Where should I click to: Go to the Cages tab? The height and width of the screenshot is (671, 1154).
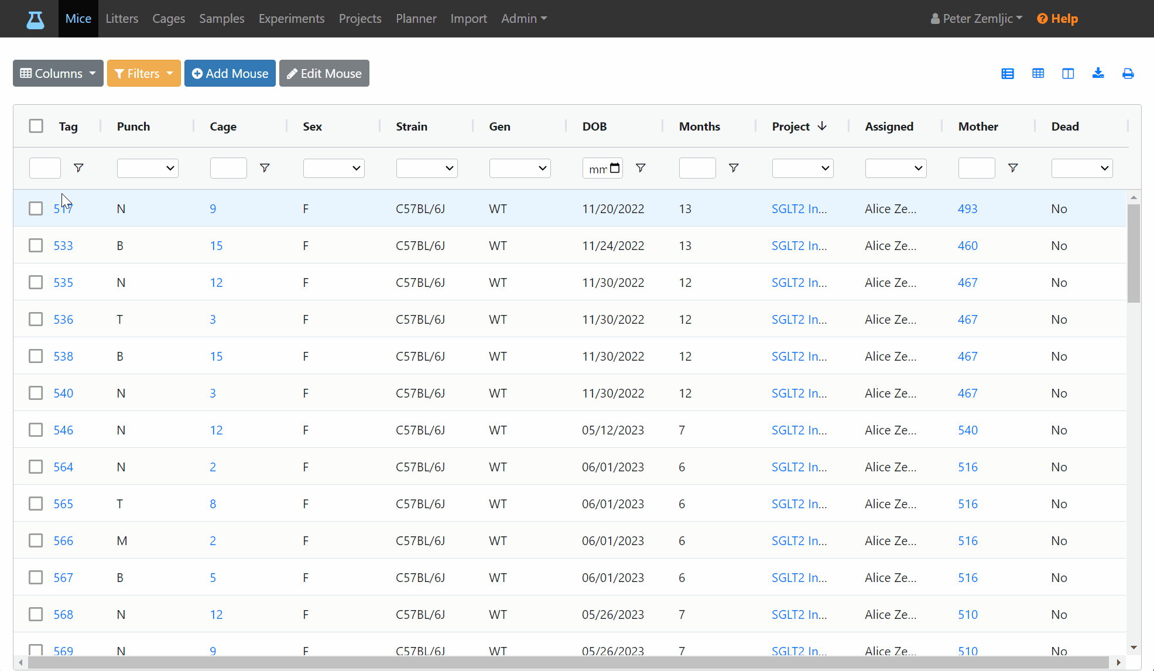[169, 19]
